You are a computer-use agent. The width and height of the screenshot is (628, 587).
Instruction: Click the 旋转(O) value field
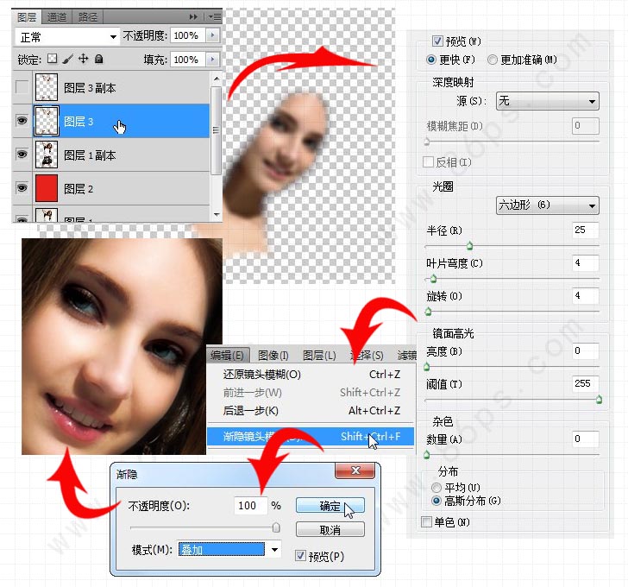tap(586, 296)
